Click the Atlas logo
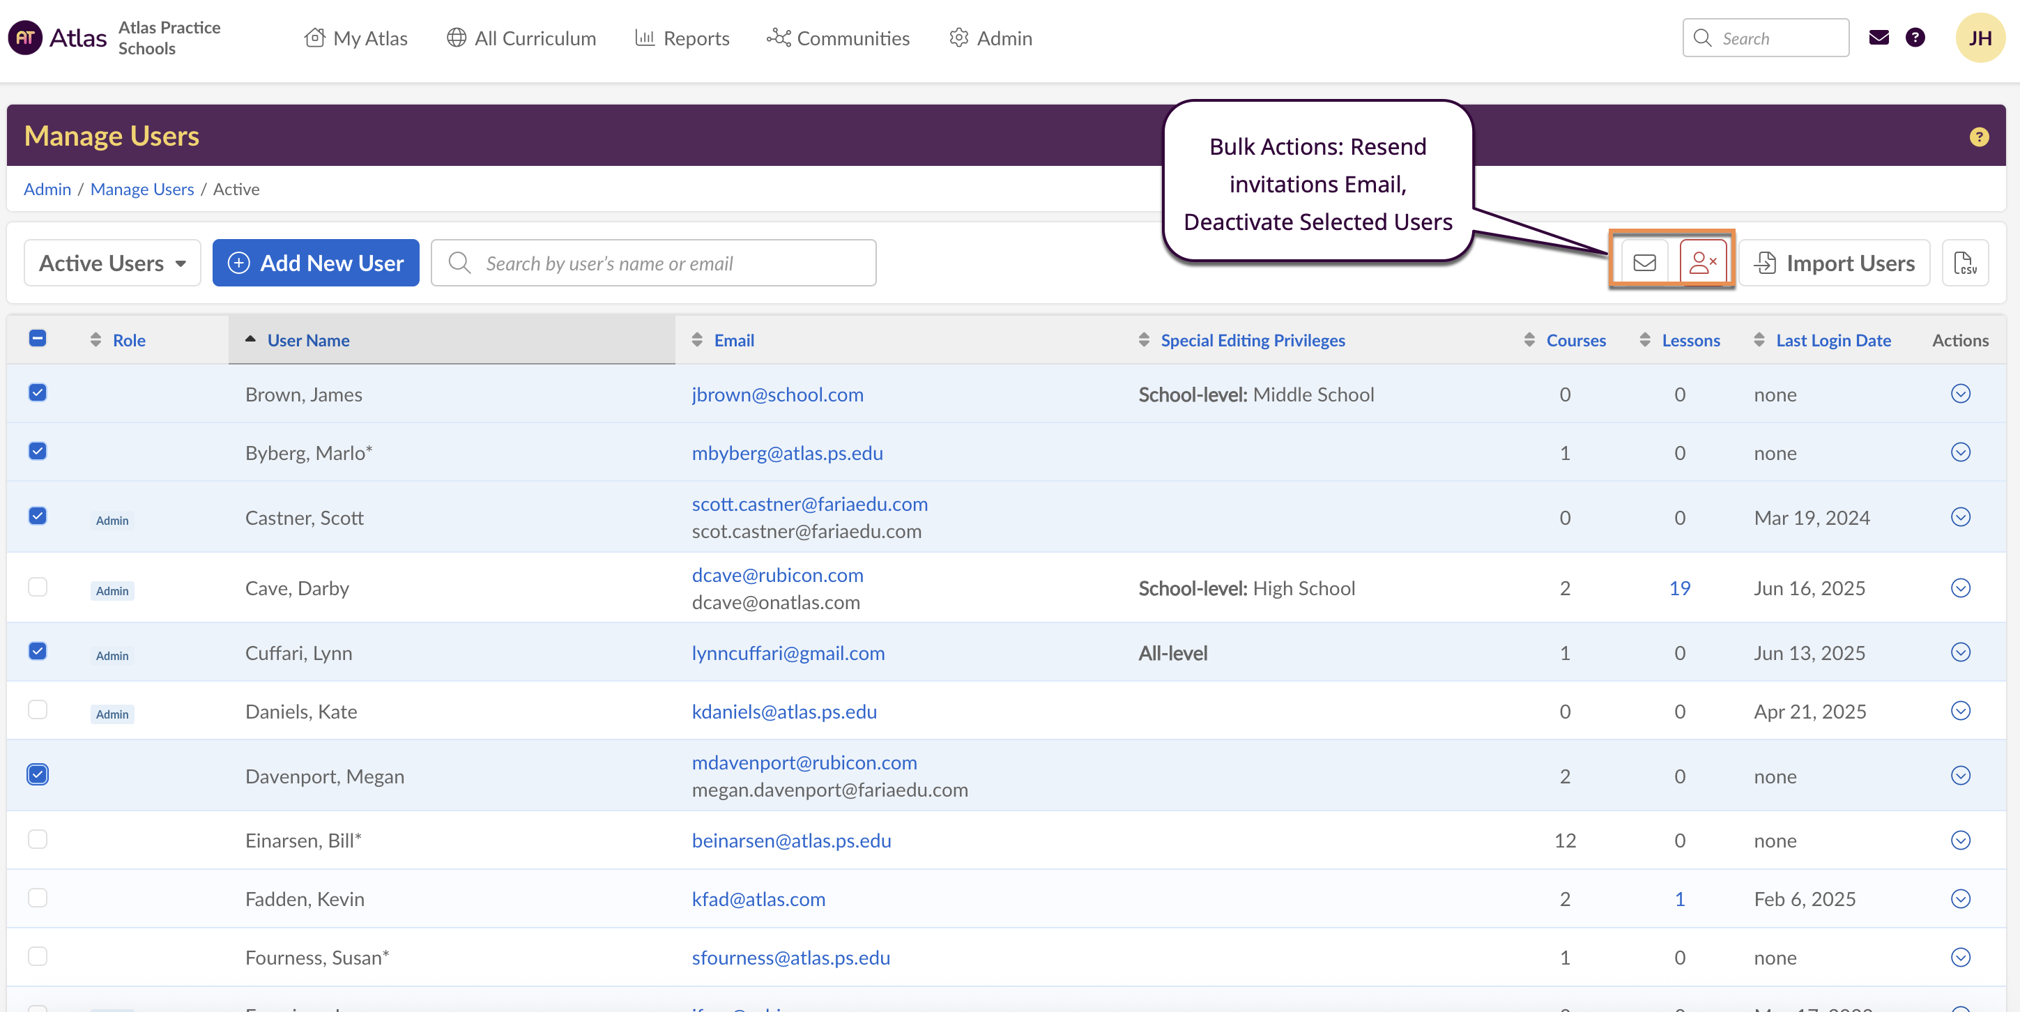 58,38
